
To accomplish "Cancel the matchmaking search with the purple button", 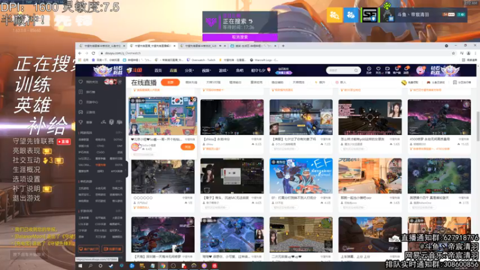I will pos(239,37).
